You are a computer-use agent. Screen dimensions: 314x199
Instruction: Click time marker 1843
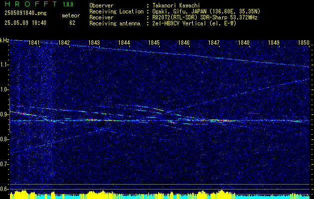94,43
